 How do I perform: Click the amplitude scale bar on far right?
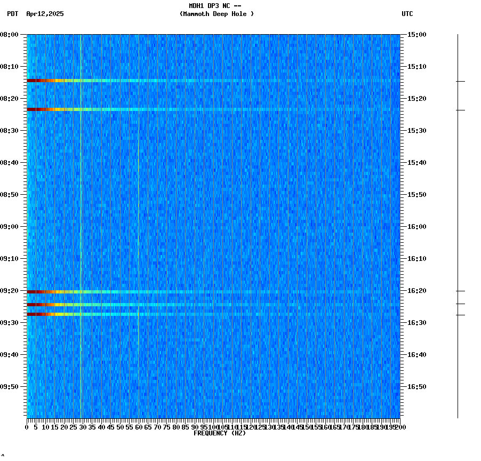[458, 224]
